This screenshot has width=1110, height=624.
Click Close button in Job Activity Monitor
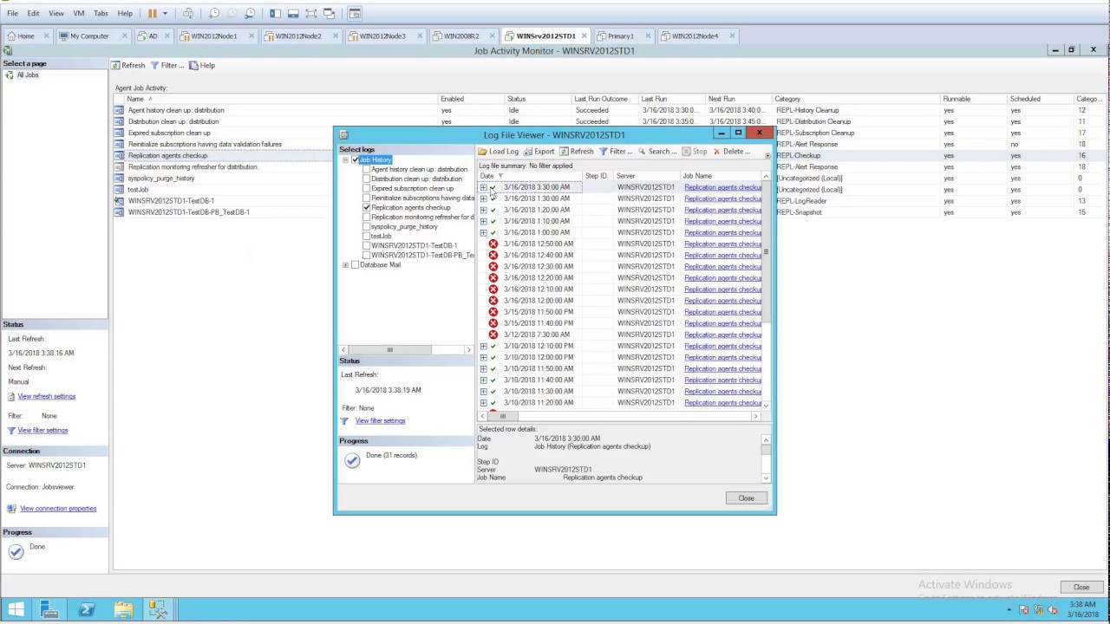coord(1081,587)
